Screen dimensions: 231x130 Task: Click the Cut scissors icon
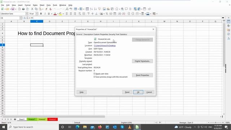coord(32,9)
